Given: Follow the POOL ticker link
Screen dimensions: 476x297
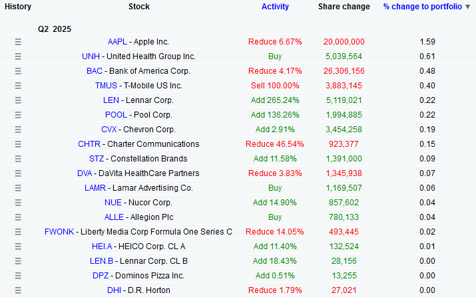Looking at the screenshot, I should point(116,115).
